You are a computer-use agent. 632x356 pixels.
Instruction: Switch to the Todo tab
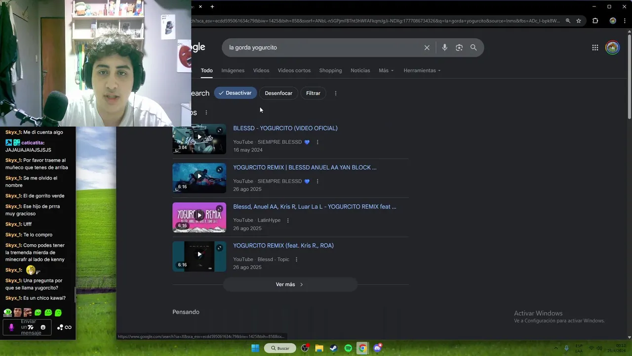pos(207,71)
